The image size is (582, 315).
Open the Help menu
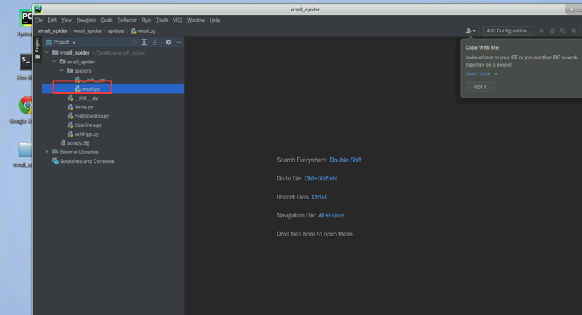click(x=215, y=20)
